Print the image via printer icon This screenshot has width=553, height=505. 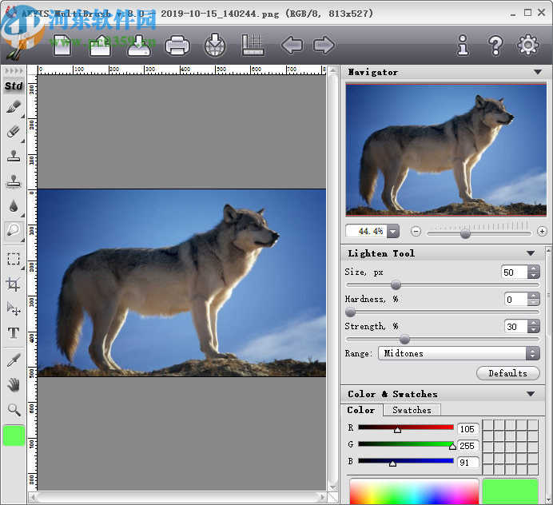coord(177,46)
